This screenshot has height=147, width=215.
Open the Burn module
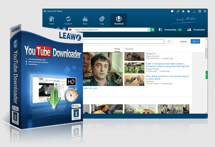[85, 20]
